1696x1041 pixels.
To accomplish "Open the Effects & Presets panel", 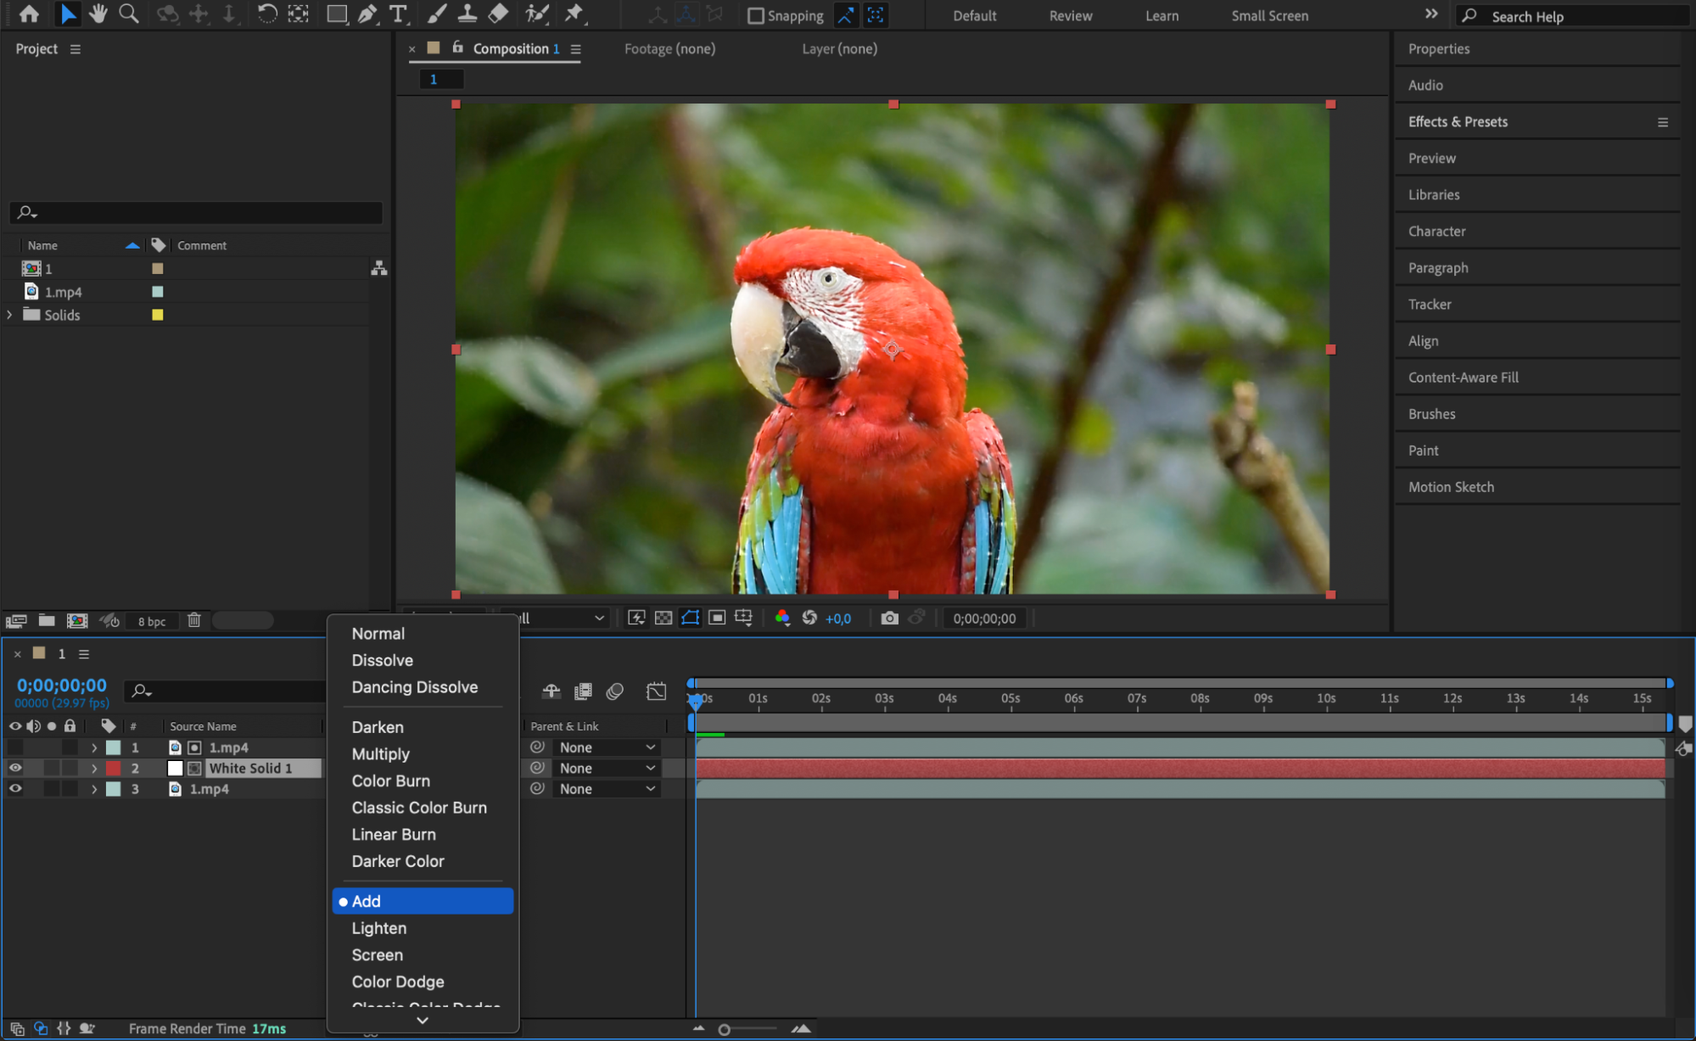I will 1458,121.
